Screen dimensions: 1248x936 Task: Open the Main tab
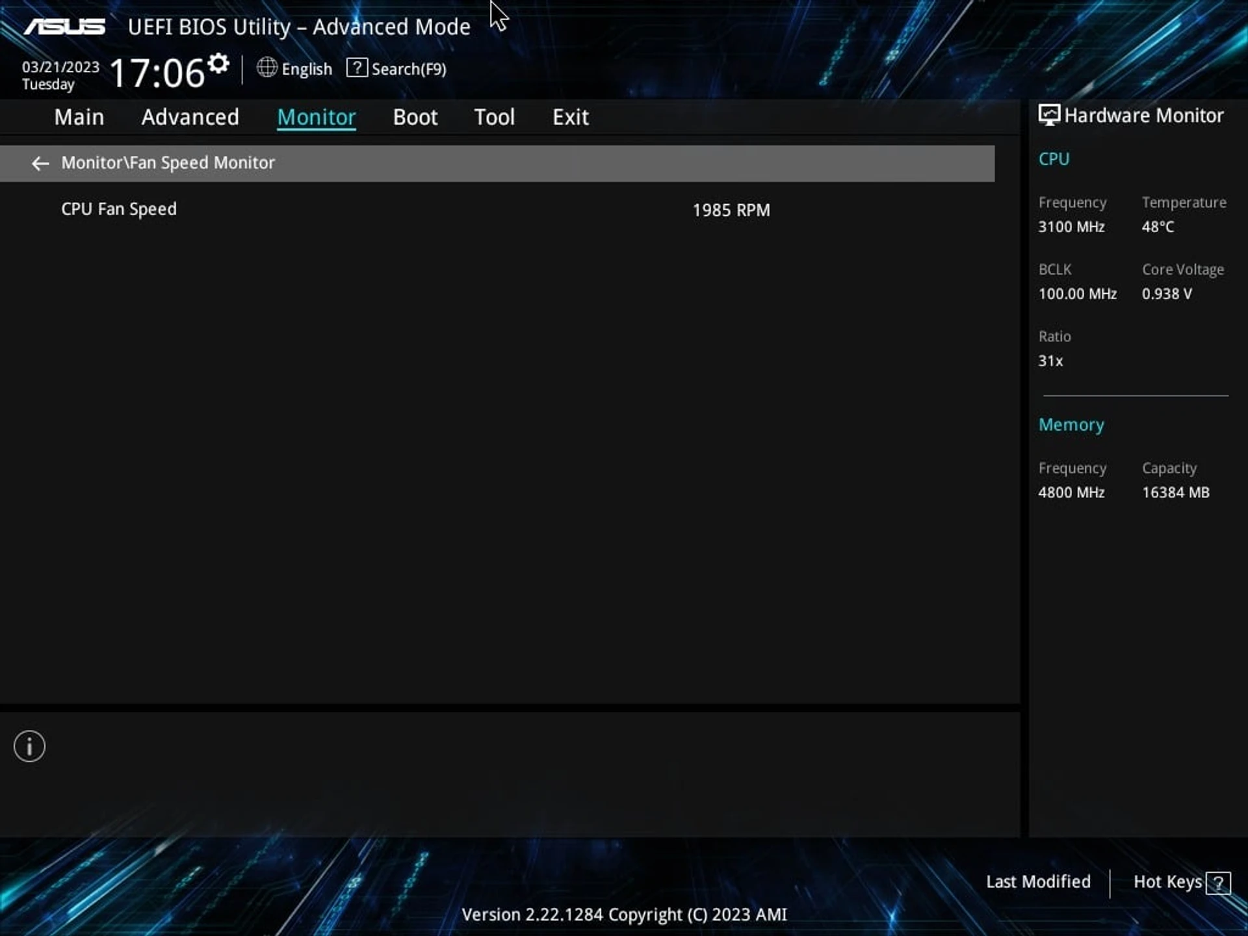click(79, 117)
